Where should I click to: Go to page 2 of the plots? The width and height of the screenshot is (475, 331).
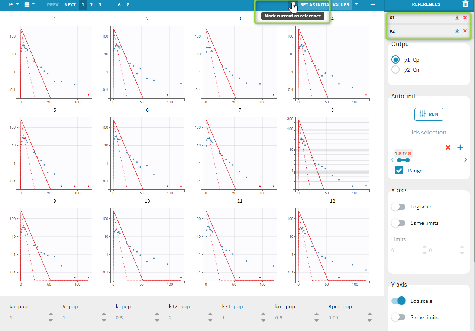tap(91, 5)
